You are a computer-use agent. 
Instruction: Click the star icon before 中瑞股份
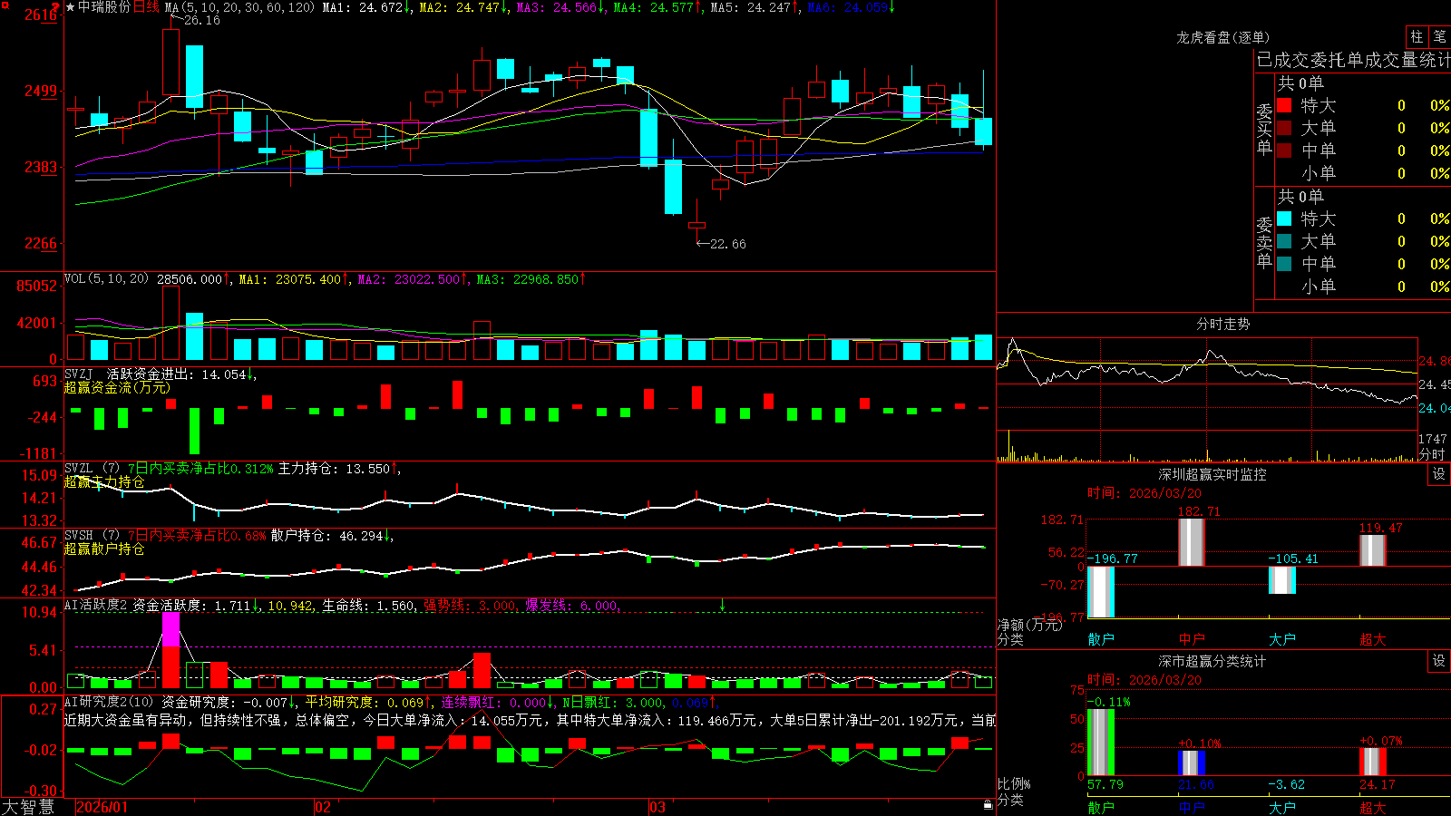point(70,7)
